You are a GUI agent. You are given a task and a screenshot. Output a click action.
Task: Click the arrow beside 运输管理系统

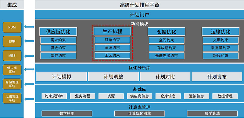(x=29, y=99)
